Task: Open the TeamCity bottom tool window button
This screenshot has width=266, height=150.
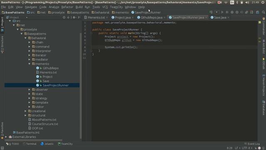Action: (65, 144)
